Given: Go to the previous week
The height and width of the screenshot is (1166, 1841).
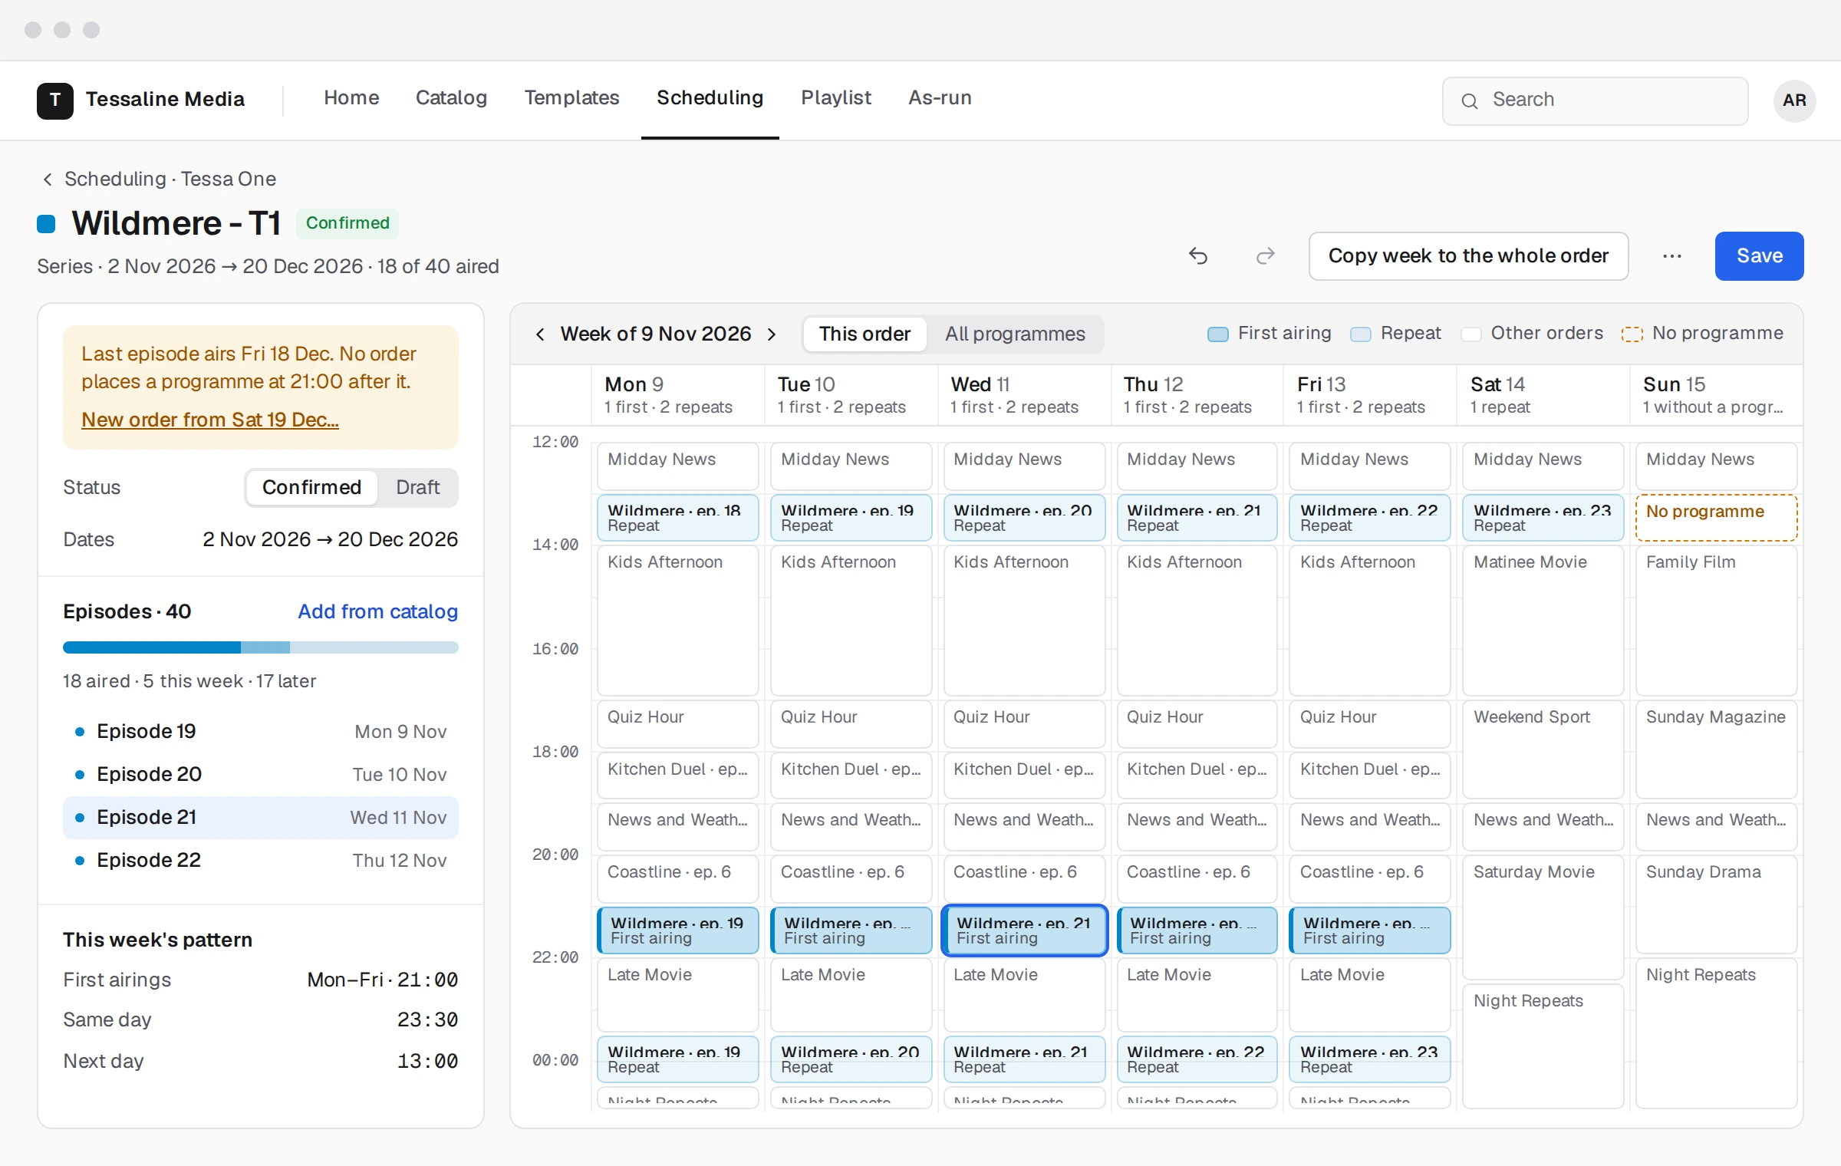Looking at the screenshot, I should pyautogui.click(x=540, y=334).
